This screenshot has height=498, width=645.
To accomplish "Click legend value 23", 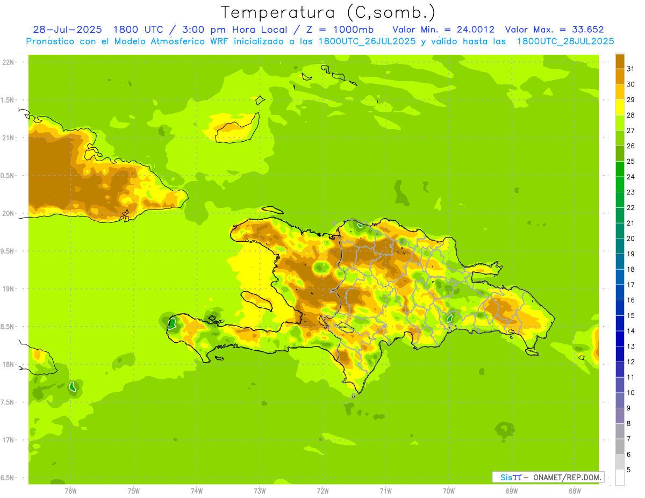I will pos(631,192).
